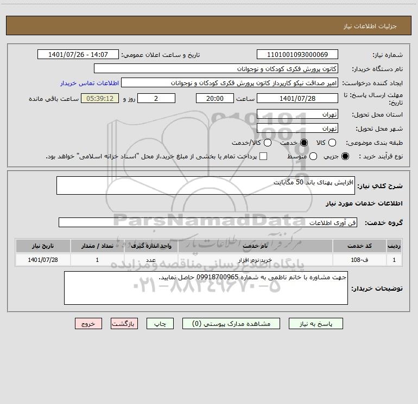Image resolution: width=418 pixels, height=404 pixels.
Task: Click the شهر محل تحویل field تهران
Action: click(297, 129)
